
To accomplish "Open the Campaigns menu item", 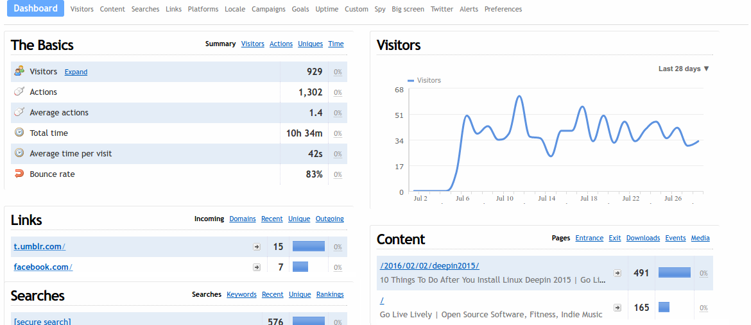I will click(x=268, y=9).
